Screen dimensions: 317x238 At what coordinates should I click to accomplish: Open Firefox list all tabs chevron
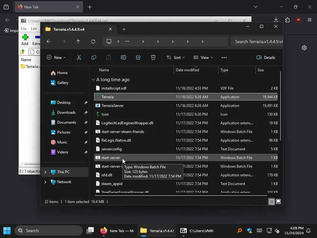click(x=255, y=7)
